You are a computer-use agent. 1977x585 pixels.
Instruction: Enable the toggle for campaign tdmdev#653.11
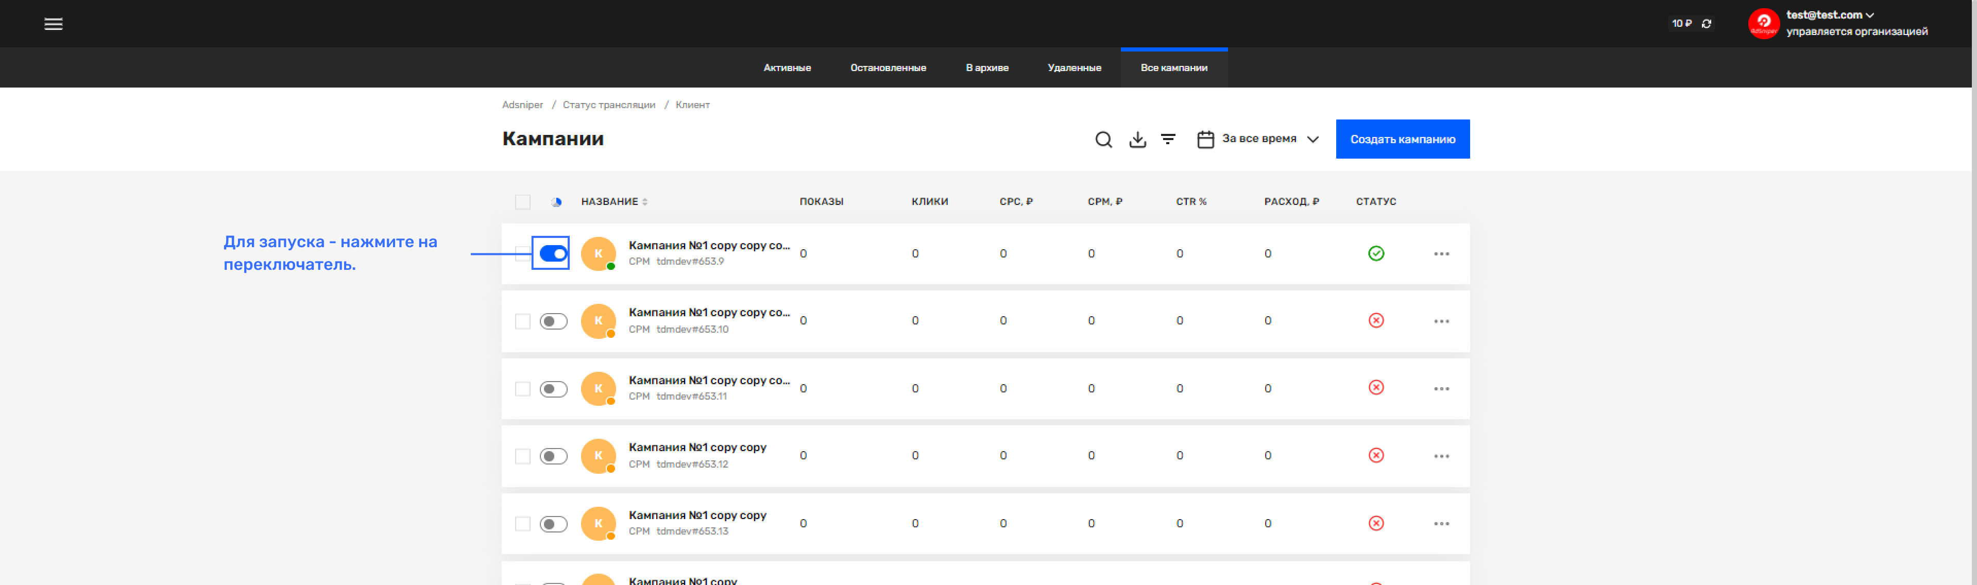coord(553,388)
